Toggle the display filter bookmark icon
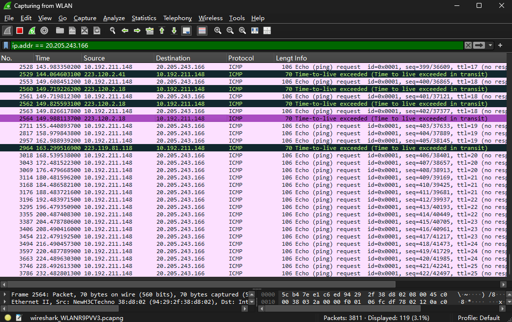This screenshot has height=322, width=512. click(6, 45)
